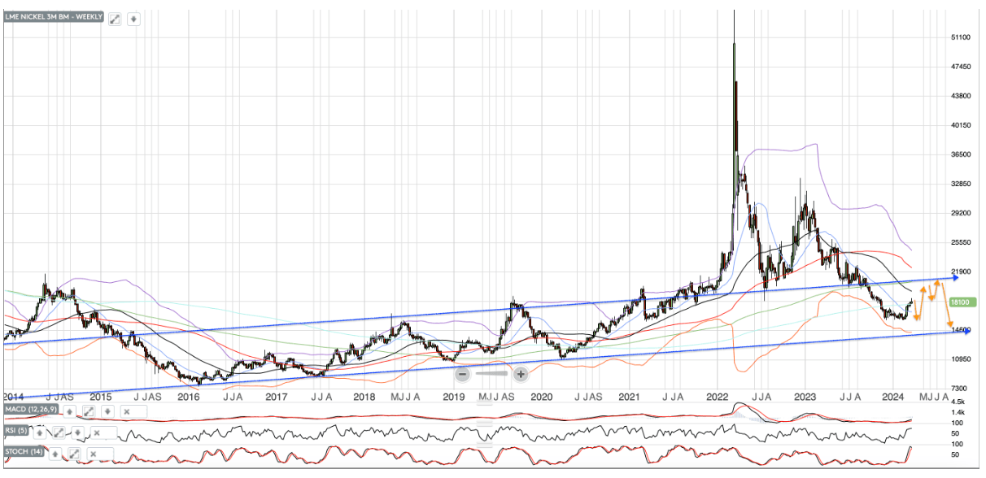Viewport: 986px width, 478px height.
Task: Expand the LME Nickel main chart fullscreen
Action: (x=115, y=19)
